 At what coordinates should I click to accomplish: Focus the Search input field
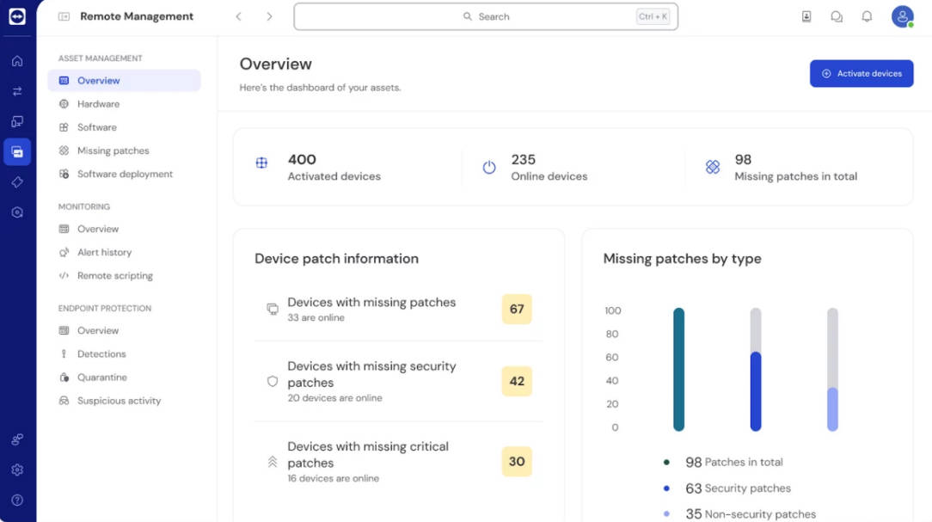(486, 16)
